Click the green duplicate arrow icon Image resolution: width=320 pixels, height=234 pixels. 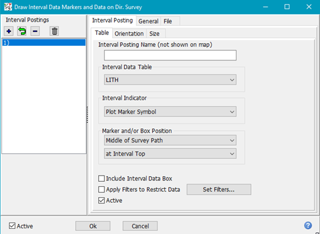click(x=22, y=31)
